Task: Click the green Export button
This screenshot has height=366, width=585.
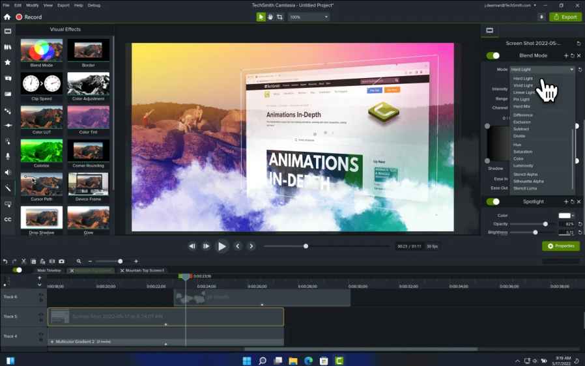Action: [565, 17]
